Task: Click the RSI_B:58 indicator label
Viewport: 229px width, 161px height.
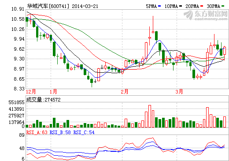Action: coord(60,132)
